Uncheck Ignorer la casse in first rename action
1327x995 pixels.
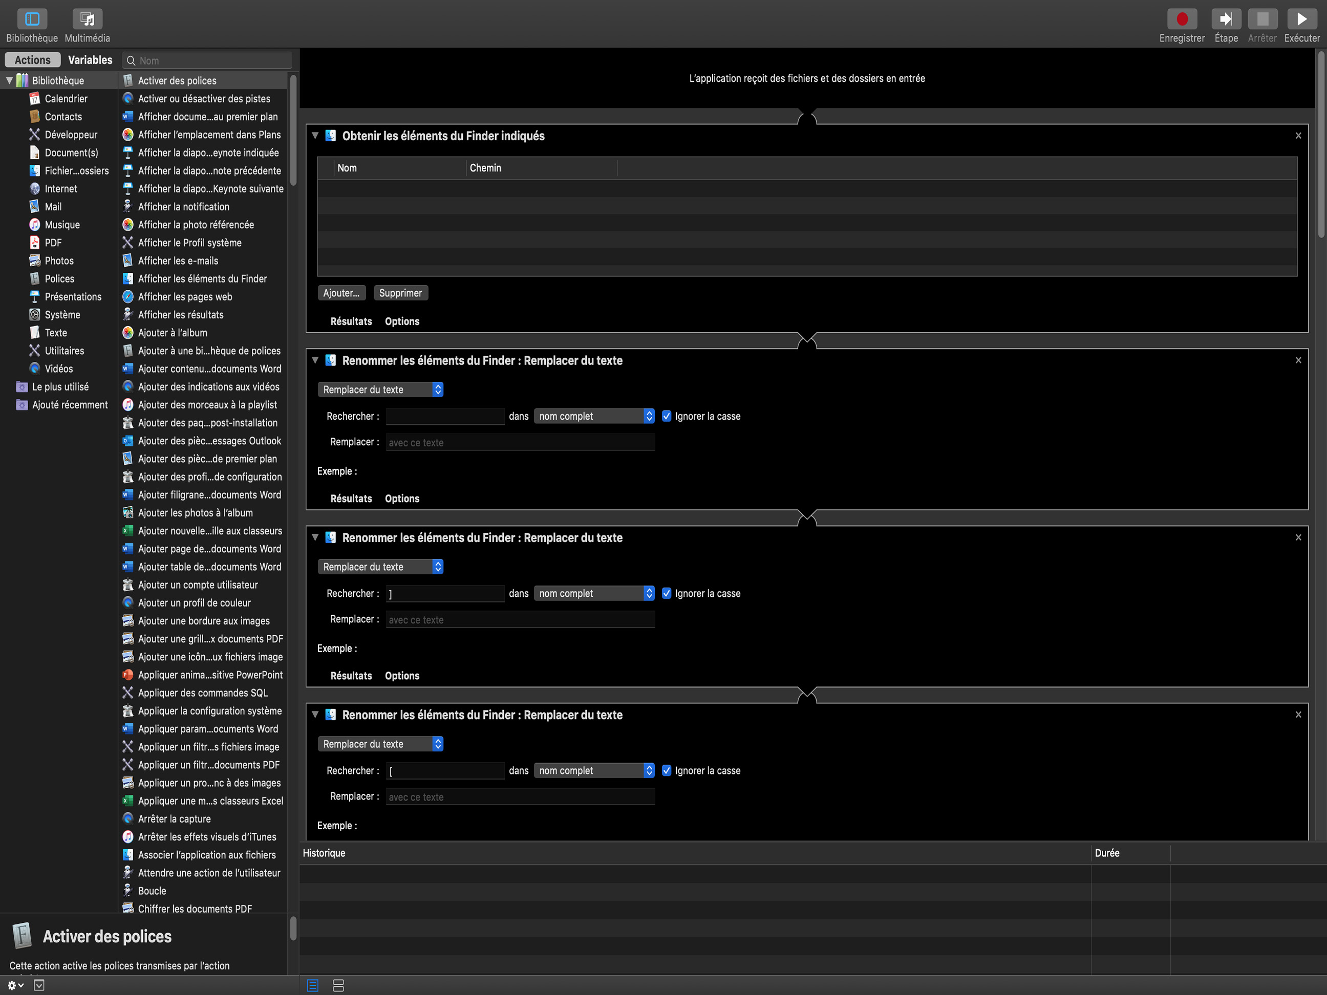pyautogui.click(x=666, y=416)
